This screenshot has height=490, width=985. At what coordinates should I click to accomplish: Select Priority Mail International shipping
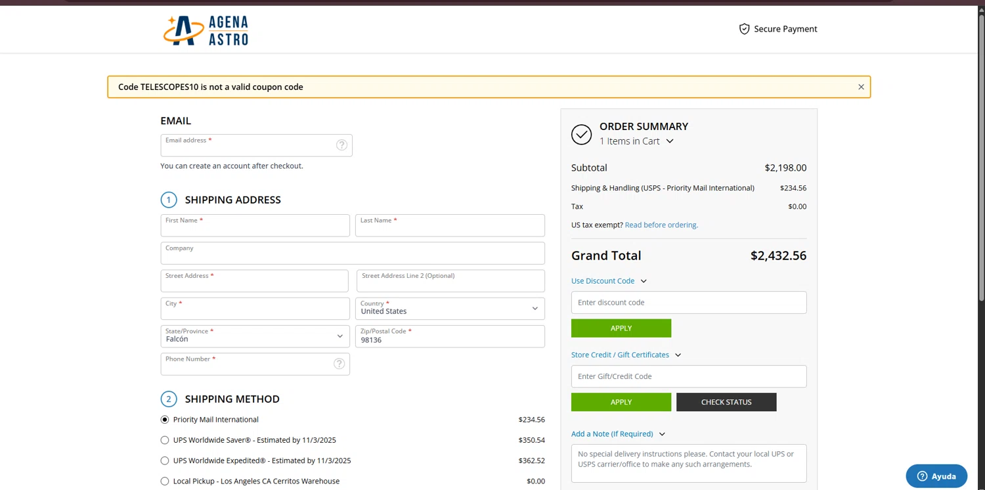click(x=165, y=420)
